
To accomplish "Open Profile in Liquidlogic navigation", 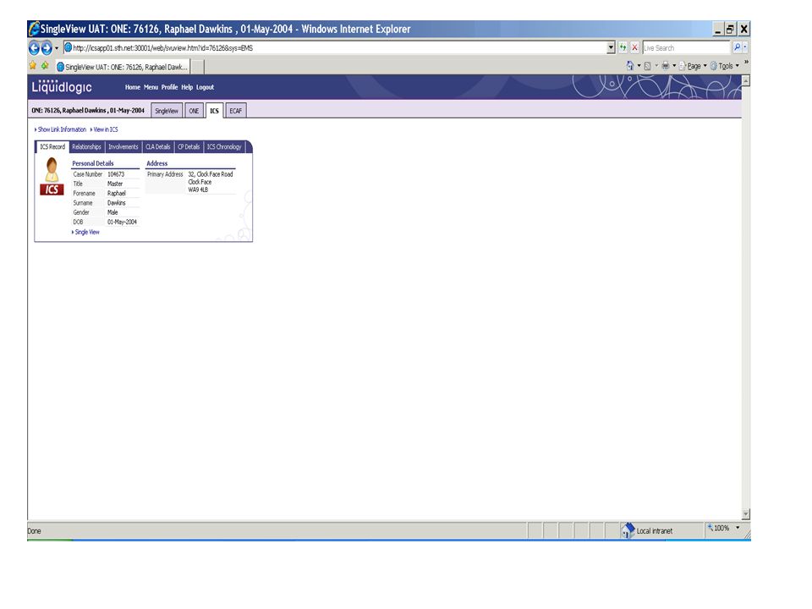I will (169, 87).
